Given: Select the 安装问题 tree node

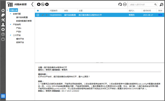Looking at the screenshot, I should pyautogui.click(x=17, y=14).
